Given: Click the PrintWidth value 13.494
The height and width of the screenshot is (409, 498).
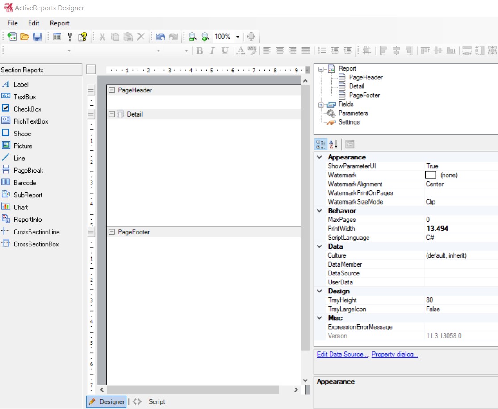Looking at the screenshot, I should click(x=437, y=229).
